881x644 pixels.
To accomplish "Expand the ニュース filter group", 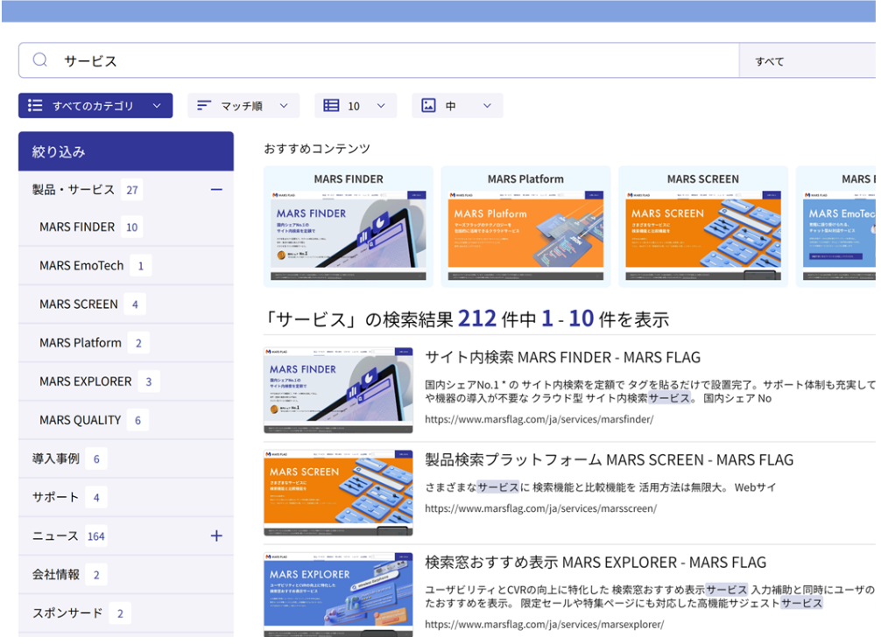I will pos(216,535).
